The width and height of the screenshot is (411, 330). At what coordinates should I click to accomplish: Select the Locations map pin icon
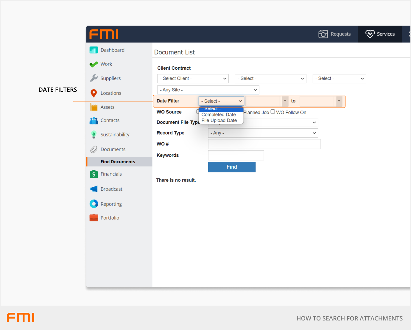pyautogui.click(x=94, y=93)
